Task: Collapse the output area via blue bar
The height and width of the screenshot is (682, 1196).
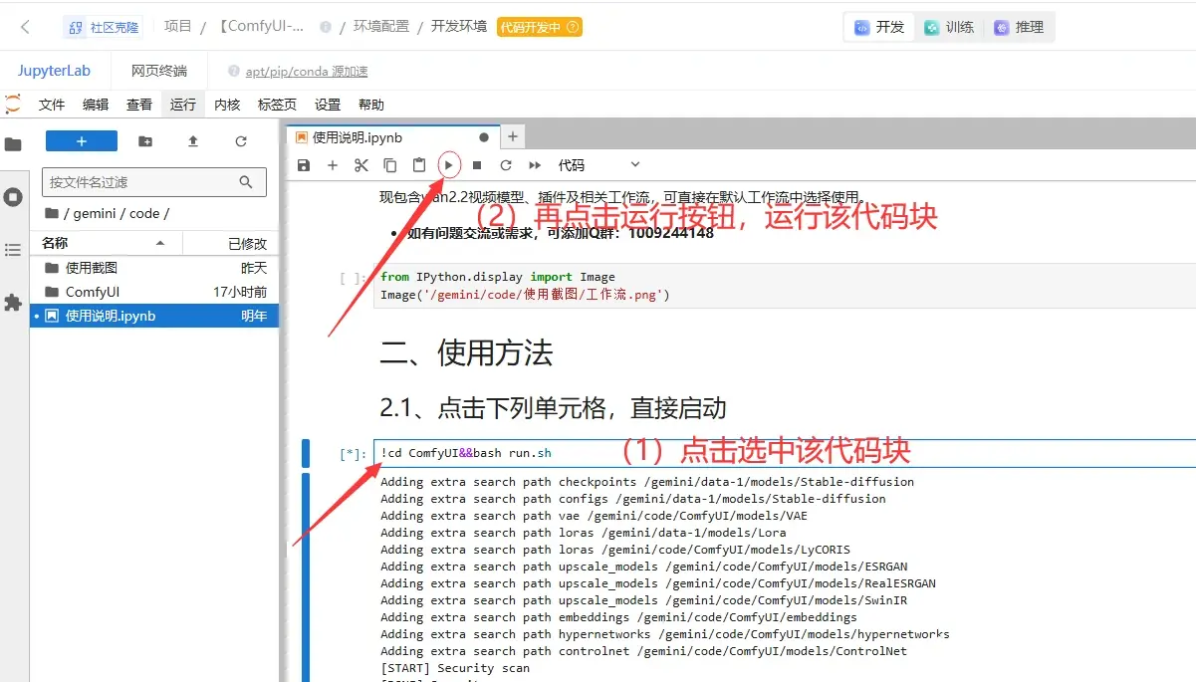Action: coord(306,577)
